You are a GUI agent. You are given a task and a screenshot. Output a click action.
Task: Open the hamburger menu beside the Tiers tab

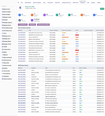[18, 3]
